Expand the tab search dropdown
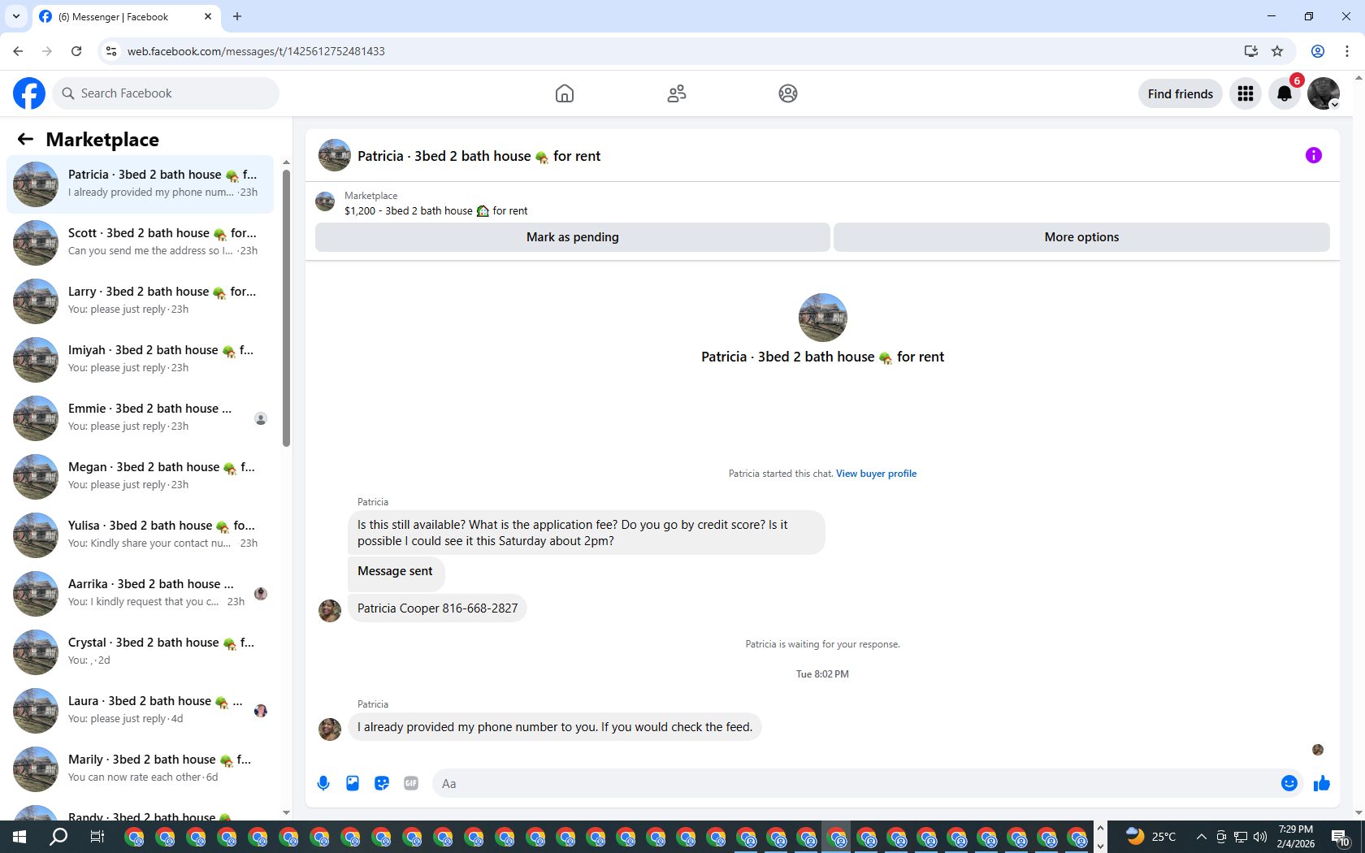Screen dimensions: 1365x853 click(x=16, y=16)
